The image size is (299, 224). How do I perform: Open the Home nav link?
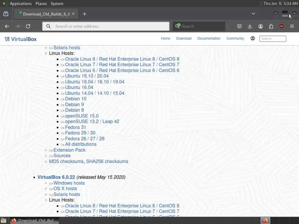pos(166,38)
